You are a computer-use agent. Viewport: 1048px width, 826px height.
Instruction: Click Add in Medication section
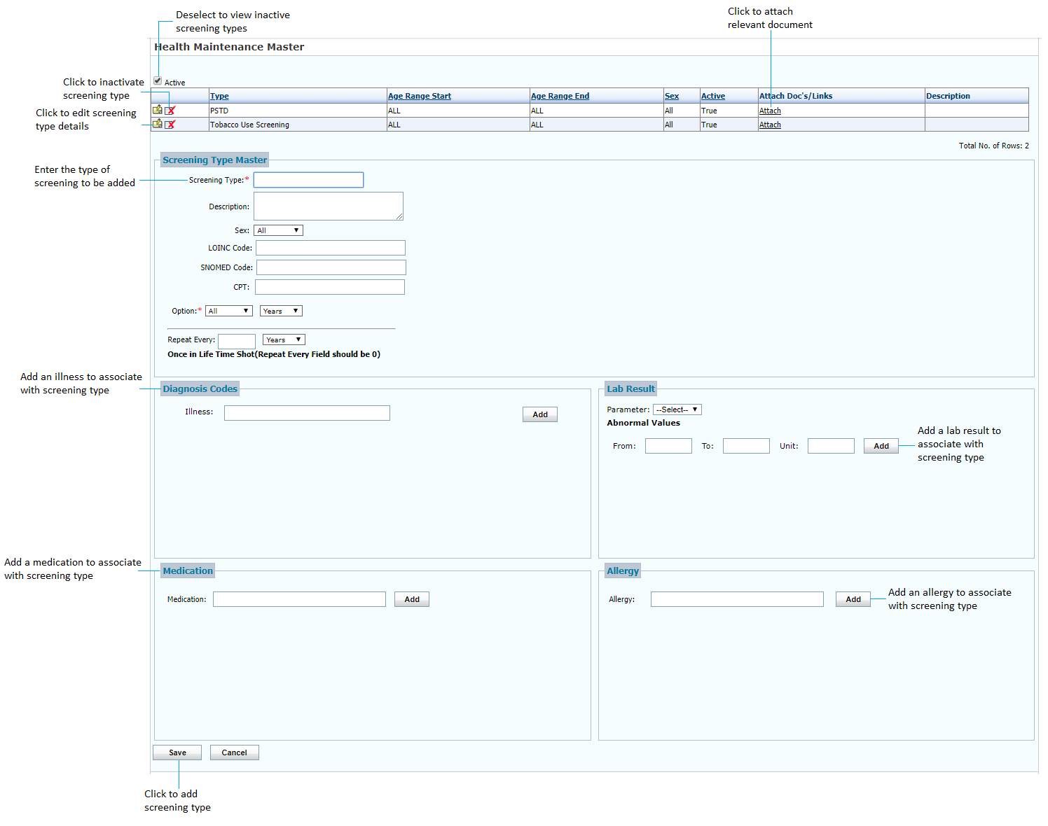pos(412,599)
